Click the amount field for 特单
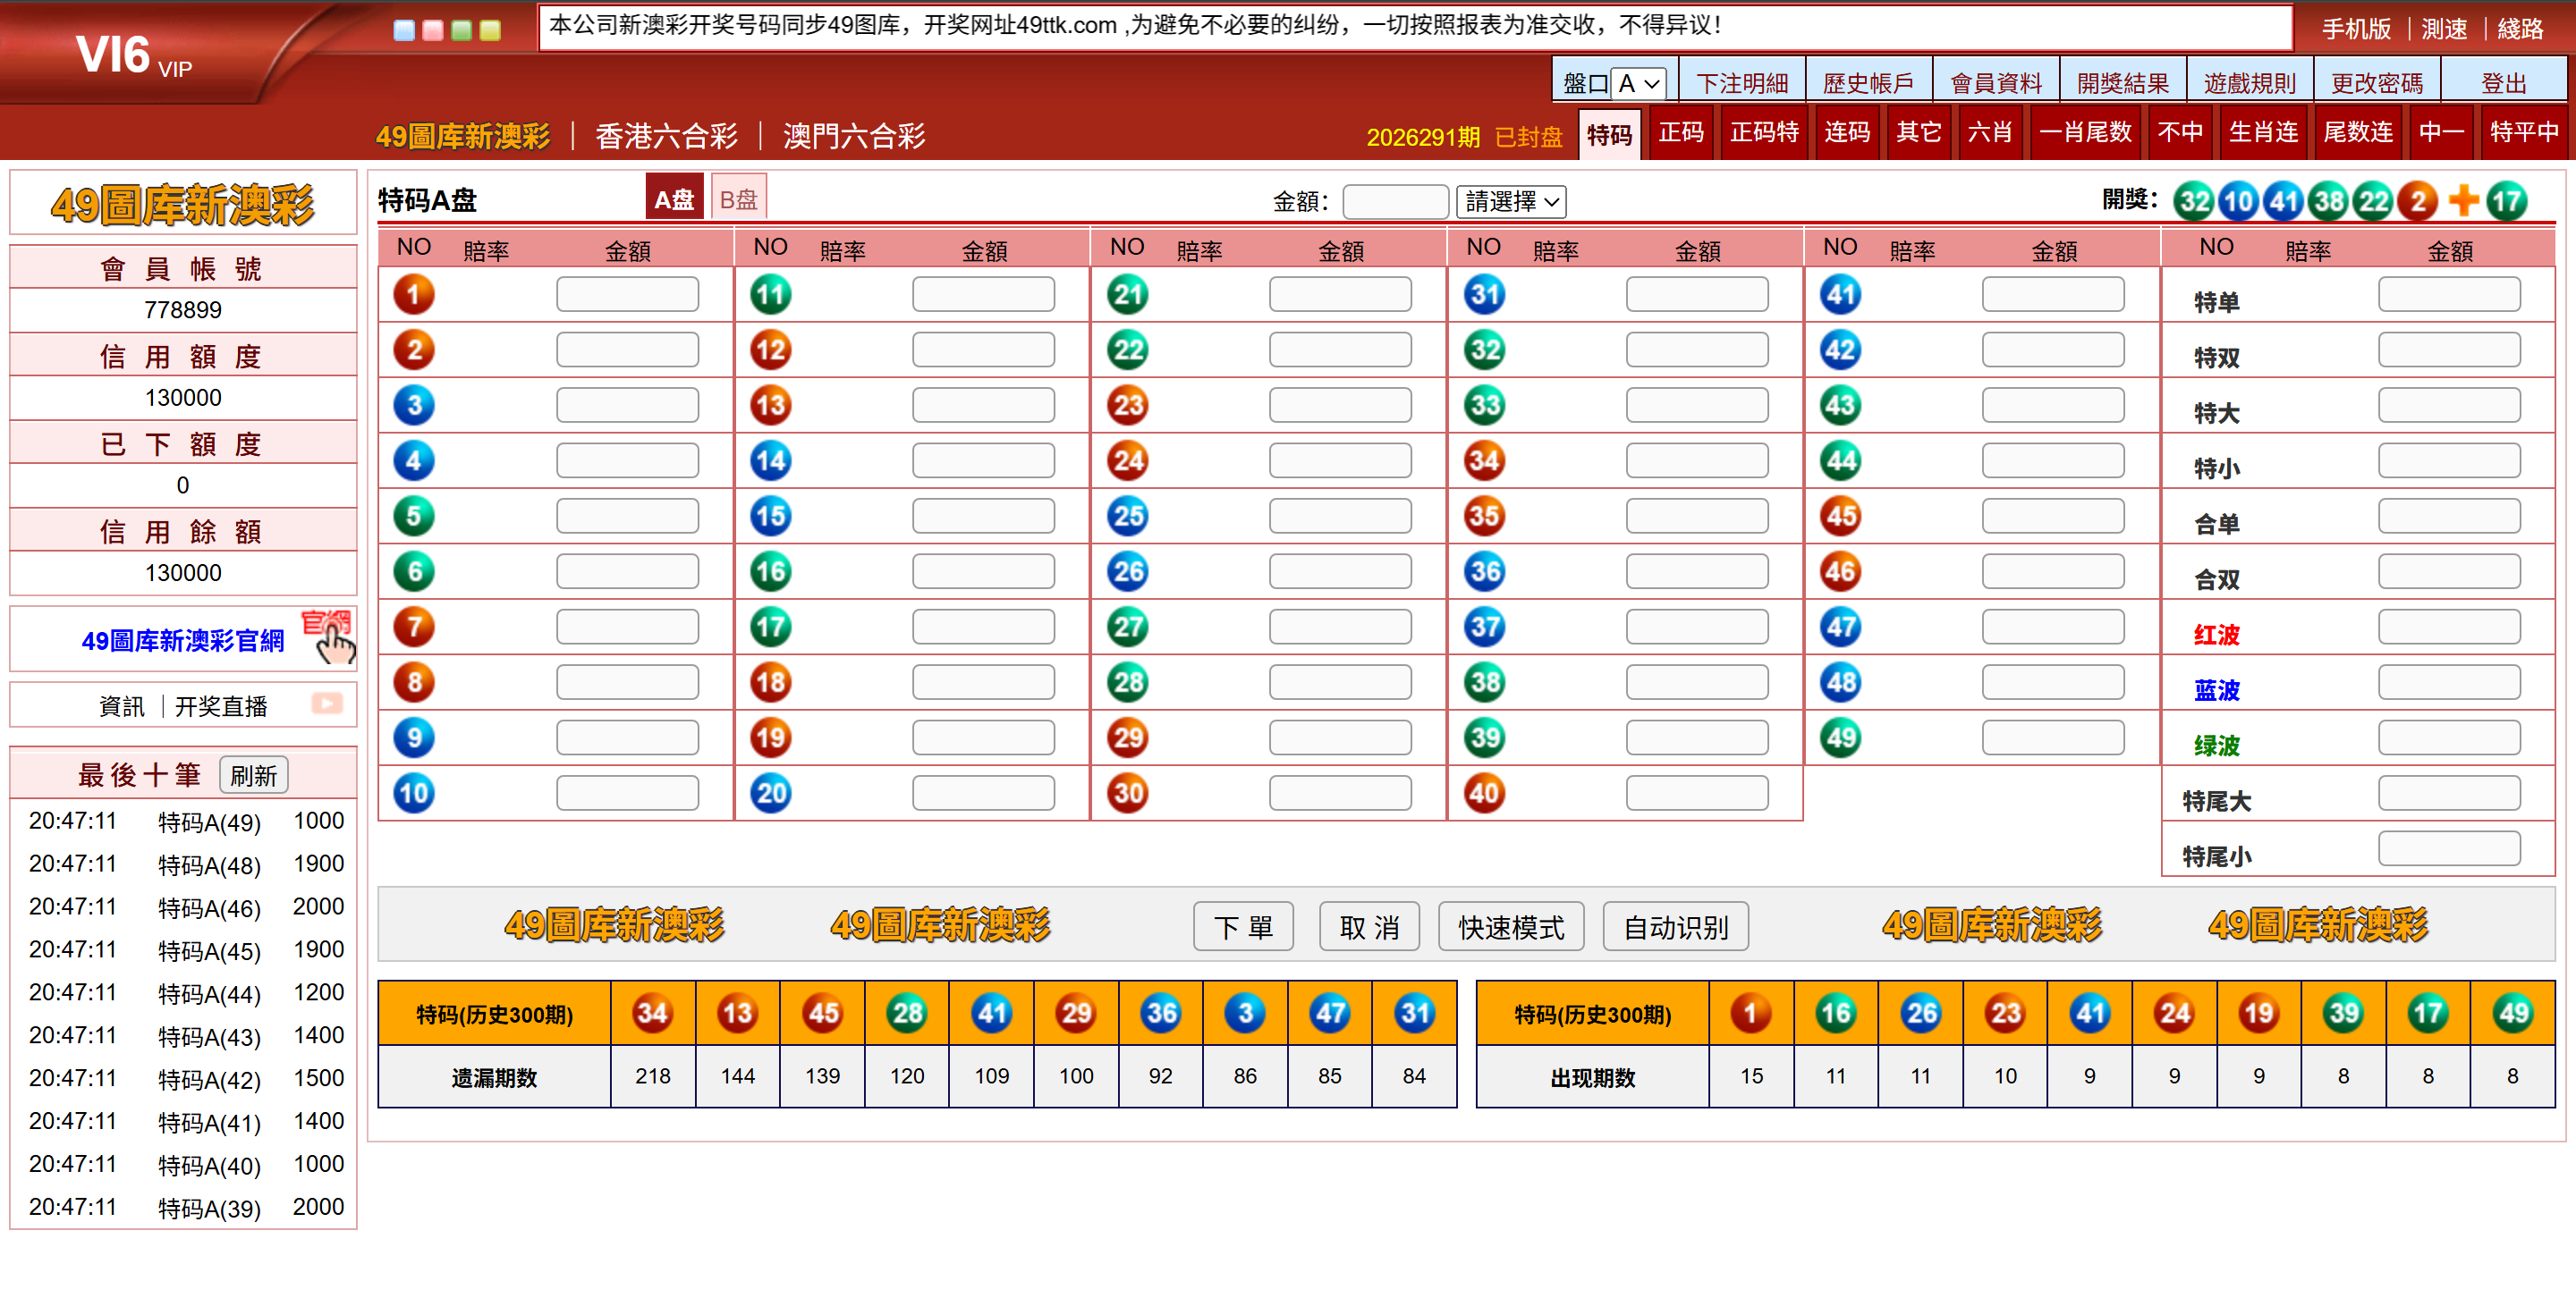2576x1298 pixels. coord(2449,295)
